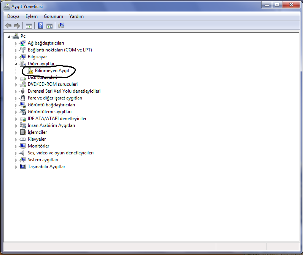This screenshot has height=255, width=303.
Task: Open the Görünüm menu
Action: pyautogui.click(x=53, y=16)
